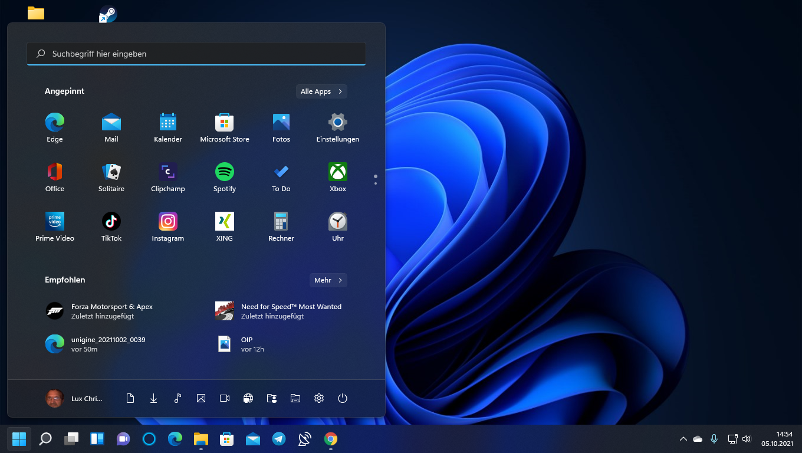Open the Clipchamp app
802x453 pixels.
coord(168,178)
